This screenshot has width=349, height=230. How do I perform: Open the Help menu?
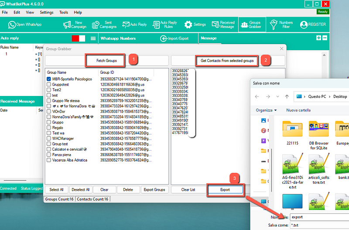(78, 13)
